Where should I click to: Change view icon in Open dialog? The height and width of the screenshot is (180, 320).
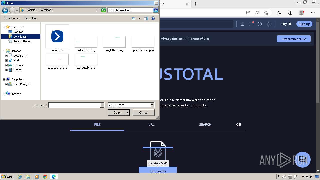(133, 18)
